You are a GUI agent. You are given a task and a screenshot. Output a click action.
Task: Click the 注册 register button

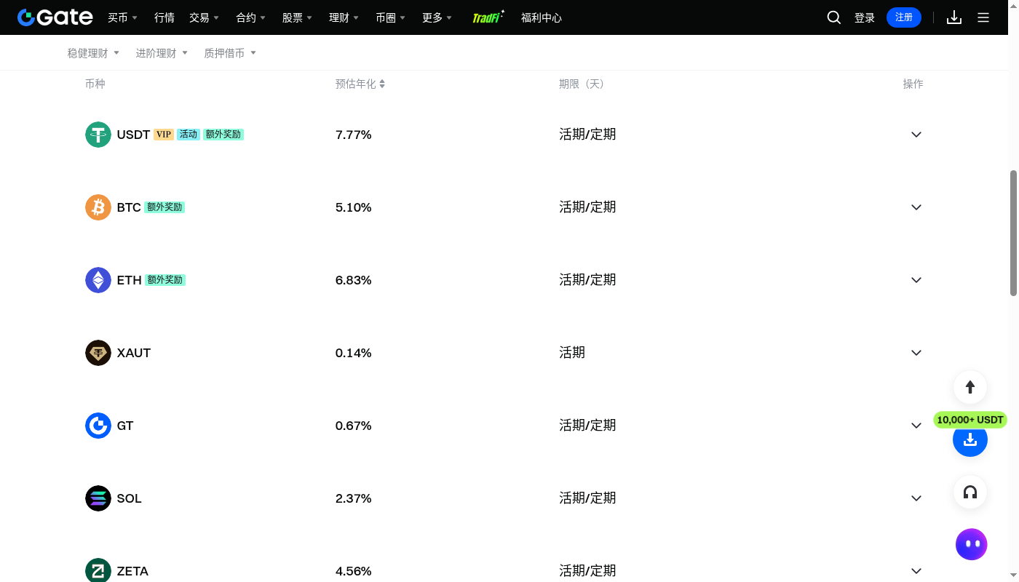point(904,17)
